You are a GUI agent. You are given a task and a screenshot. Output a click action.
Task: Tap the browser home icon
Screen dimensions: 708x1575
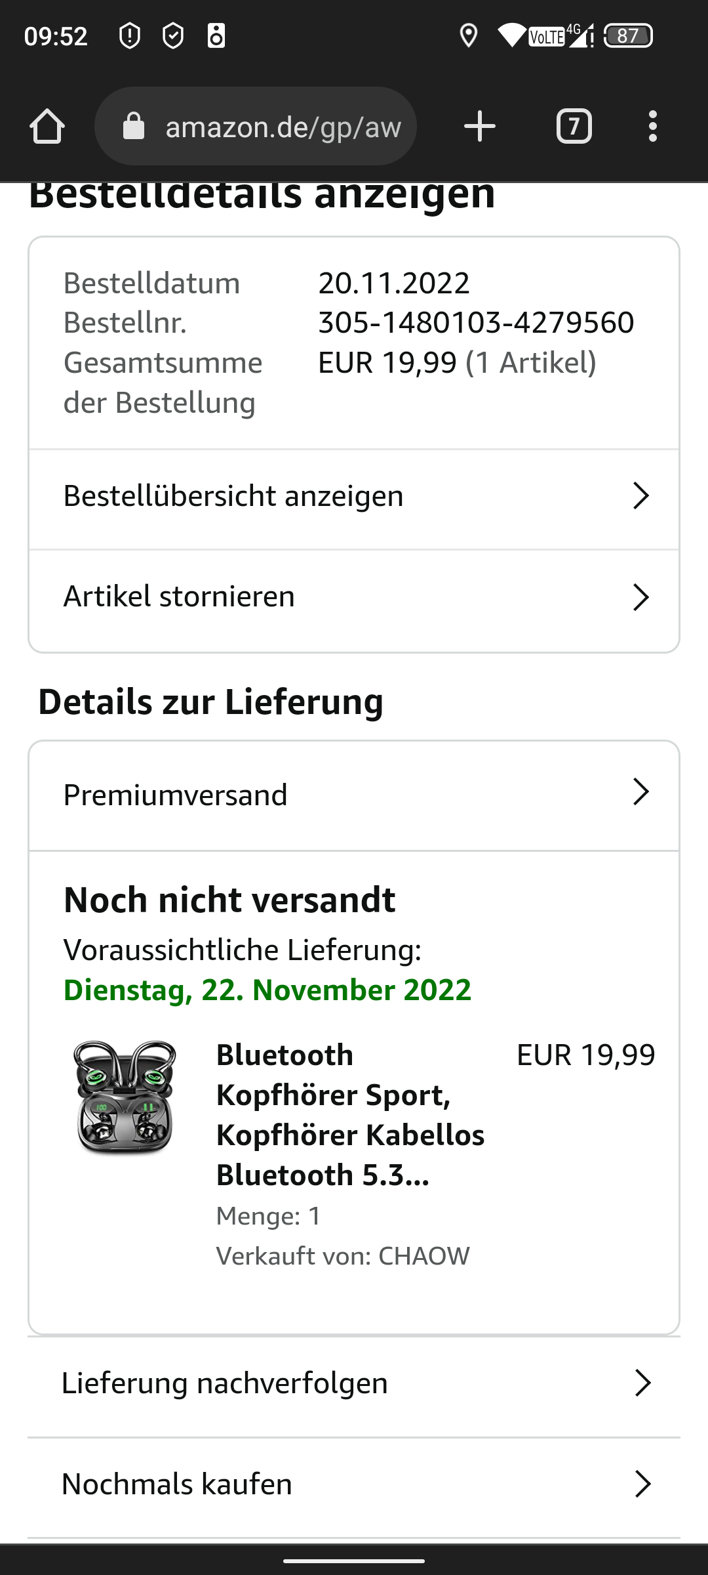(47, 126)
